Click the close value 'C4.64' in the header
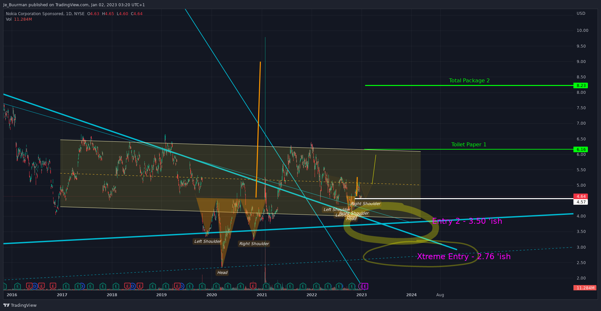601x311 pixels. click(136, 14)
